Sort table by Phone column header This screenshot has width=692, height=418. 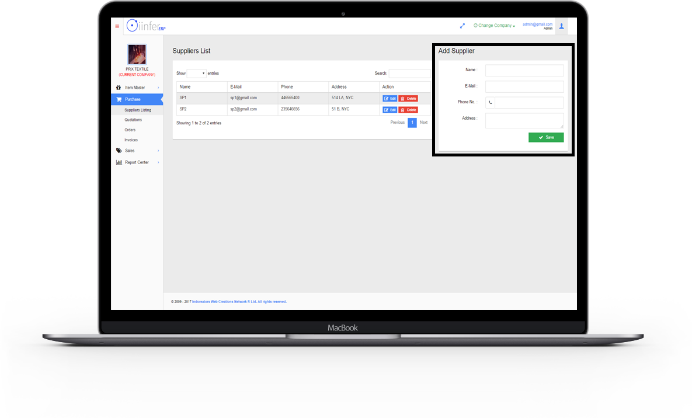coord(303,87)
